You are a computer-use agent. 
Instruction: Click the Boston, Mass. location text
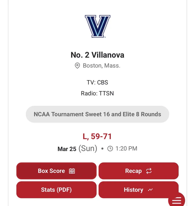tap(101, 65)
